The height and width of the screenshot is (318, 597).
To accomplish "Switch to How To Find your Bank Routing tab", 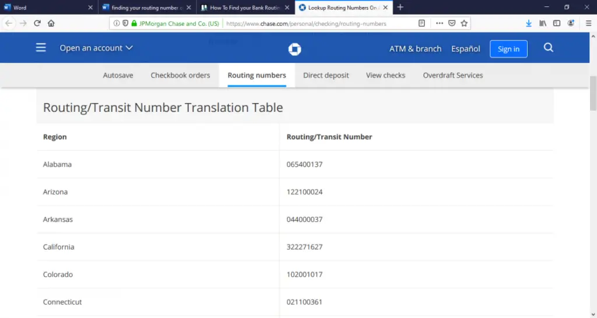I will click(245, 7).
